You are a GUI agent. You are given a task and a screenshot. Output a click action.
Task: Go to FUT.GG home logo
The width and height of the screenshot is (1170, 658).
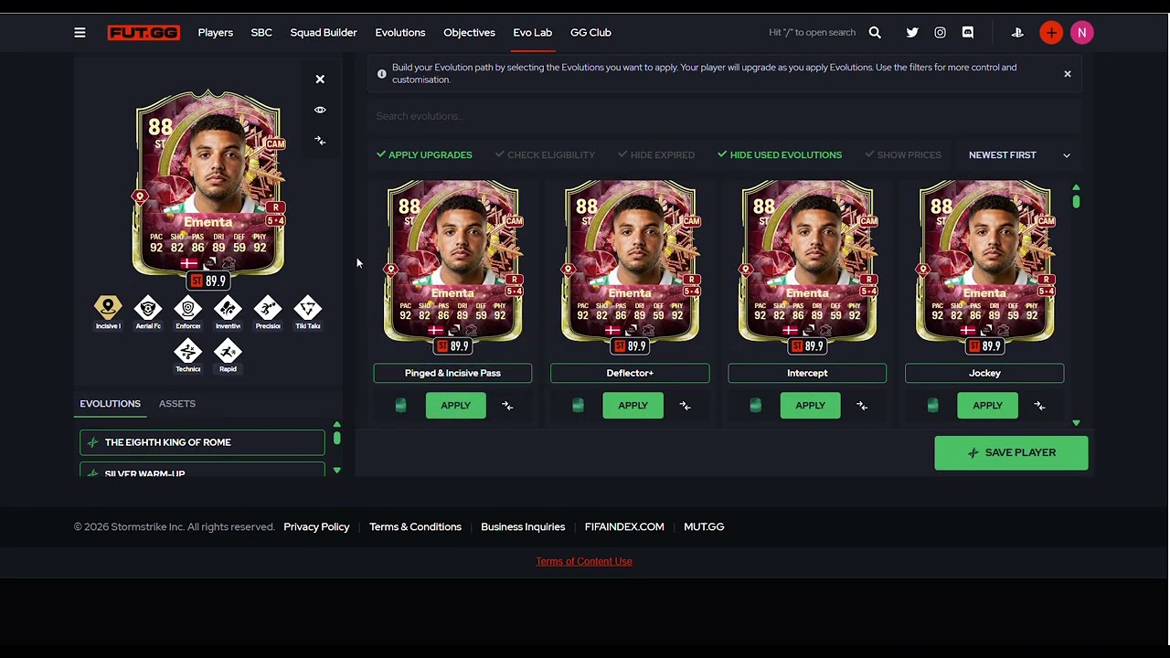144,33
